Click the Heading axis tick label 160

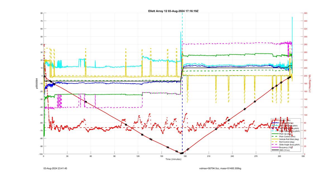pyautogui.click(x=305, y=92)
